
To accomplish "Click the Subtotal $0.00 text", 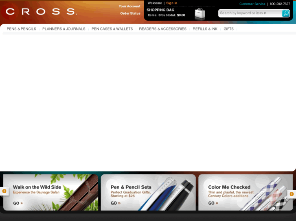I will (173, 15).
